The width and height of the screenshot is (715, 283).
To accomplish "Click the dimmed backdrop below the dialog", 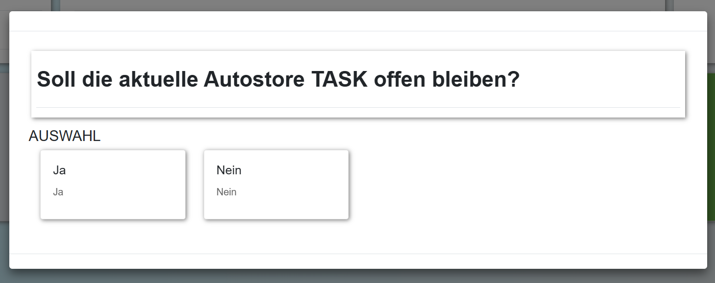I will pyautogui.click(x=357, y=277).
